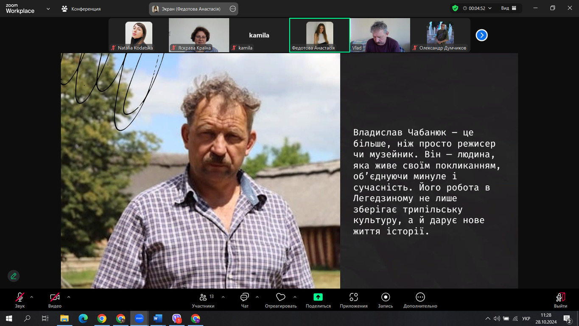
Task: Open the Дополнительно more options menu
Action: pyautogui.click(x=420, y=300)
